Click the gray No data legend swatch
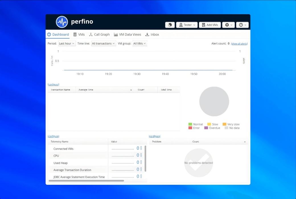The width and height of the screenshot is (296, 199). [x=226, y=128]
